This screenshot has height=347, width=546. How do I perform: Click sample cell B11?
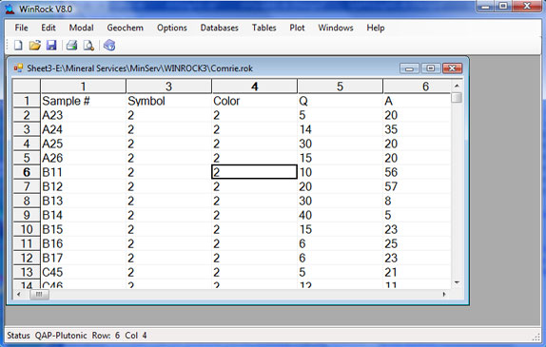(x=83, y=172)
